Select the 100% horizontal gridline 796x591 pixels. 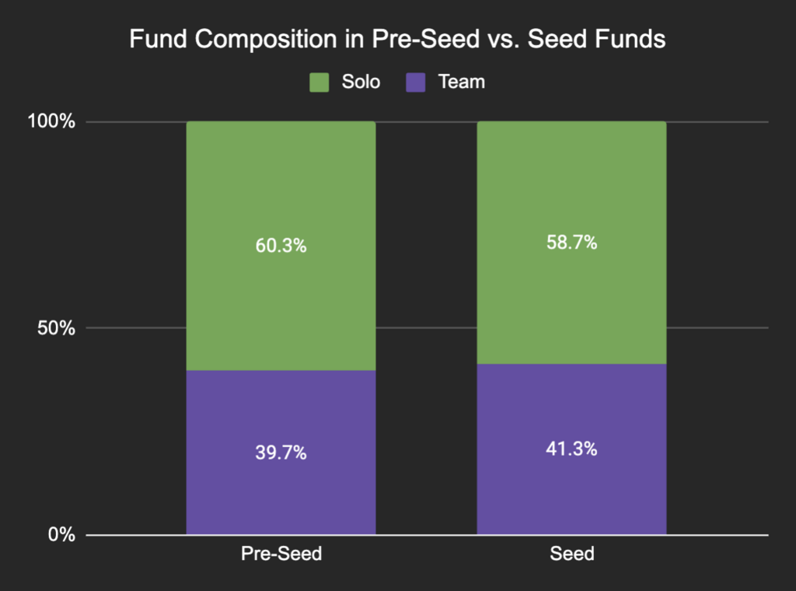point(426,122)
